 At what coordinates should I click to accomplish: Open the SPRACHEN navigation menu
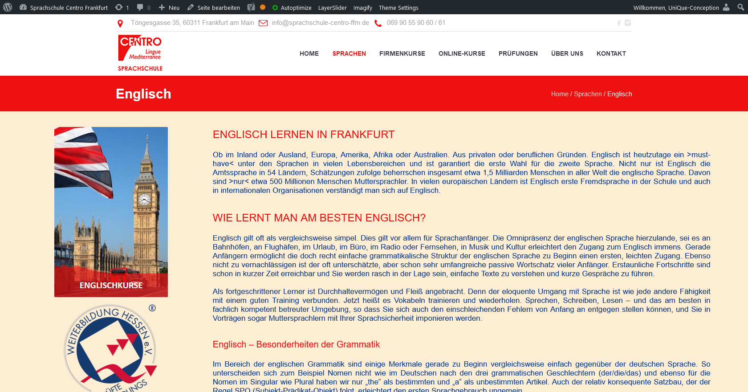tap(349, 53)
